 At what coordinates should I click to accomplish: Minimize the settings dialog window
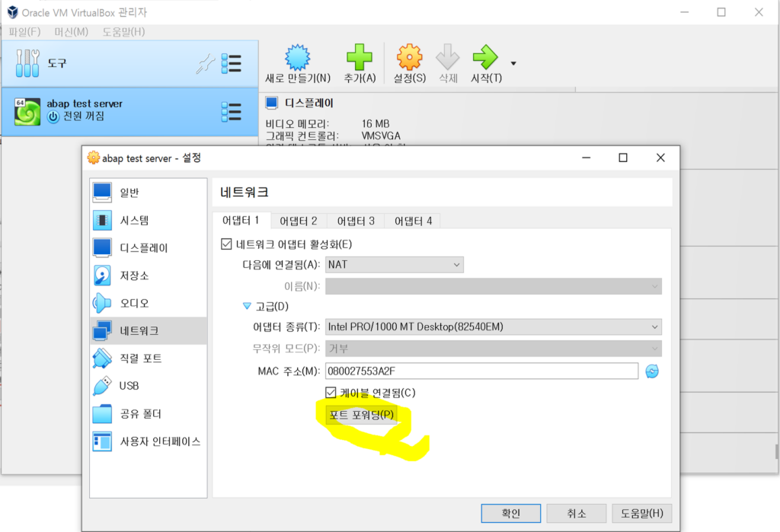tap(587, 158)
